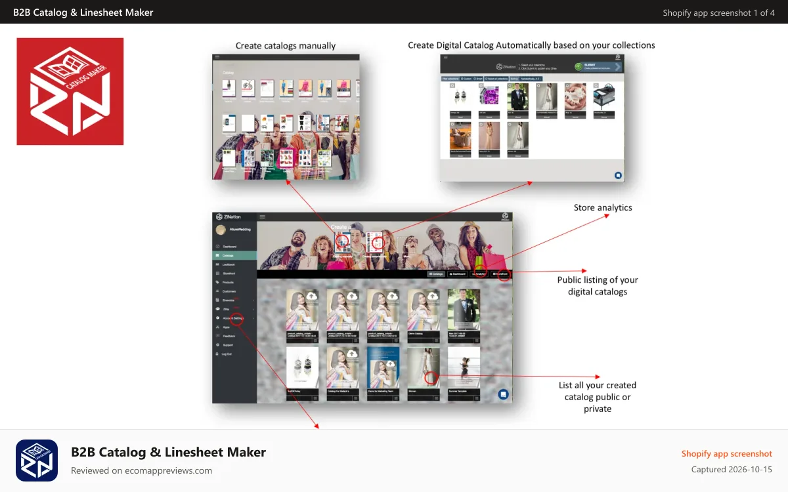The image size is (788, 492).
Task: Tick checkbox on the earrings collection tile
Action: [452, 85]
